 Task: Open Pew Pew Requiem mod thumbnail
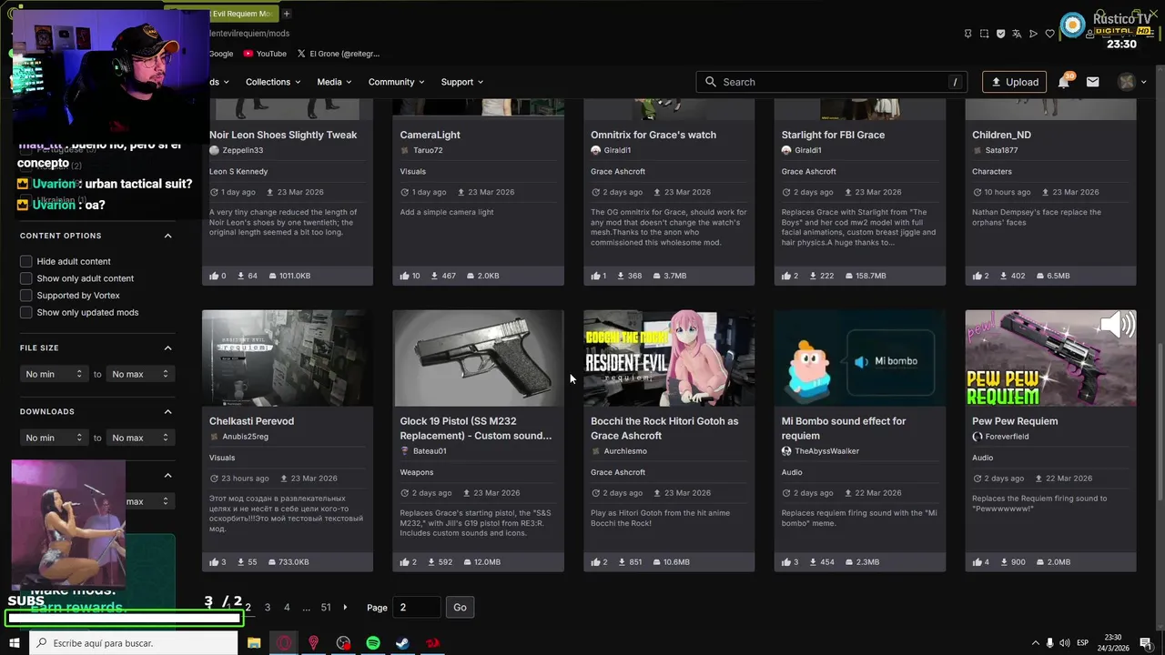click(x=1050, y=358)
